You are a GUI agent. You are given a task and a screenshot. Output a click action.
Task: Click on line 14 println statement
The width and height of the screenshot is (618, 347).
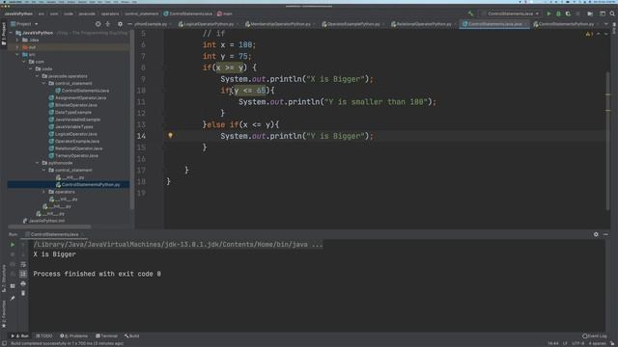[x=296, y=136]
